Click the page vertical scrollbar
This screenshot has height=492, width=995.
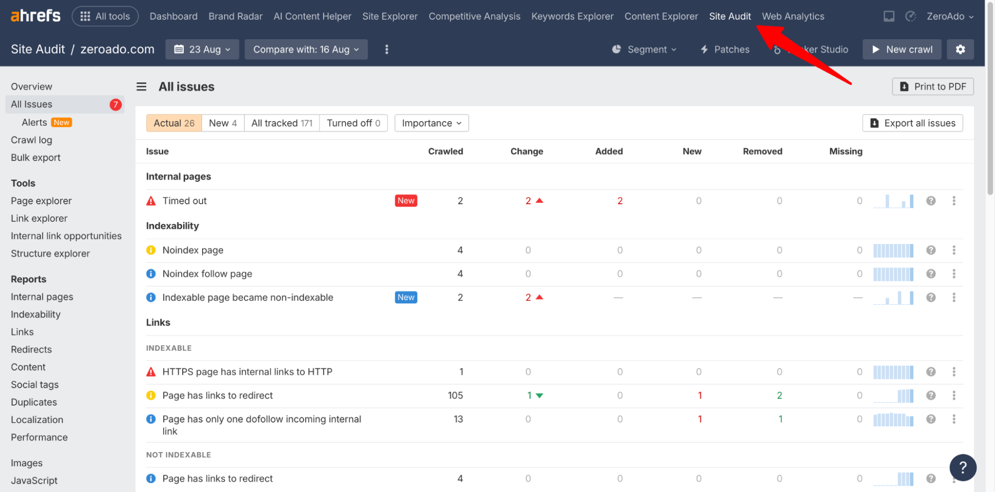pos(990,99)
